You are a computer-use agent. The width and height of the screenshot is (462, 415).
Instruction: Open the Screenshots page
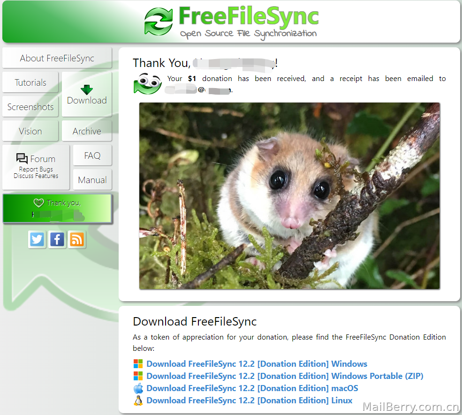click(30, 107)
